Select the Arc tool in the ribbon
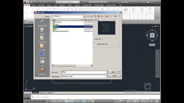Screen dimensions: 184x103 coord(44,9)
